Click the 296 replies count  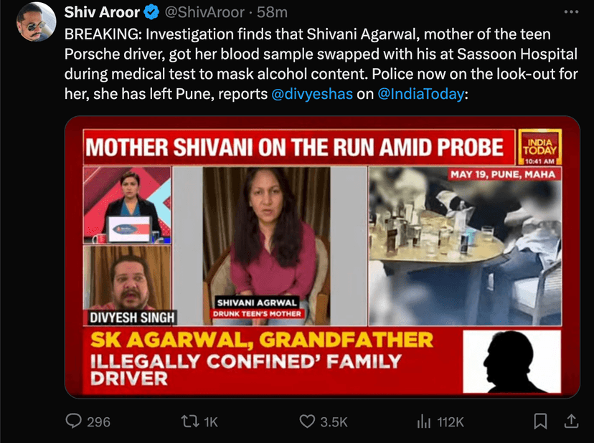tap(98, 421)
